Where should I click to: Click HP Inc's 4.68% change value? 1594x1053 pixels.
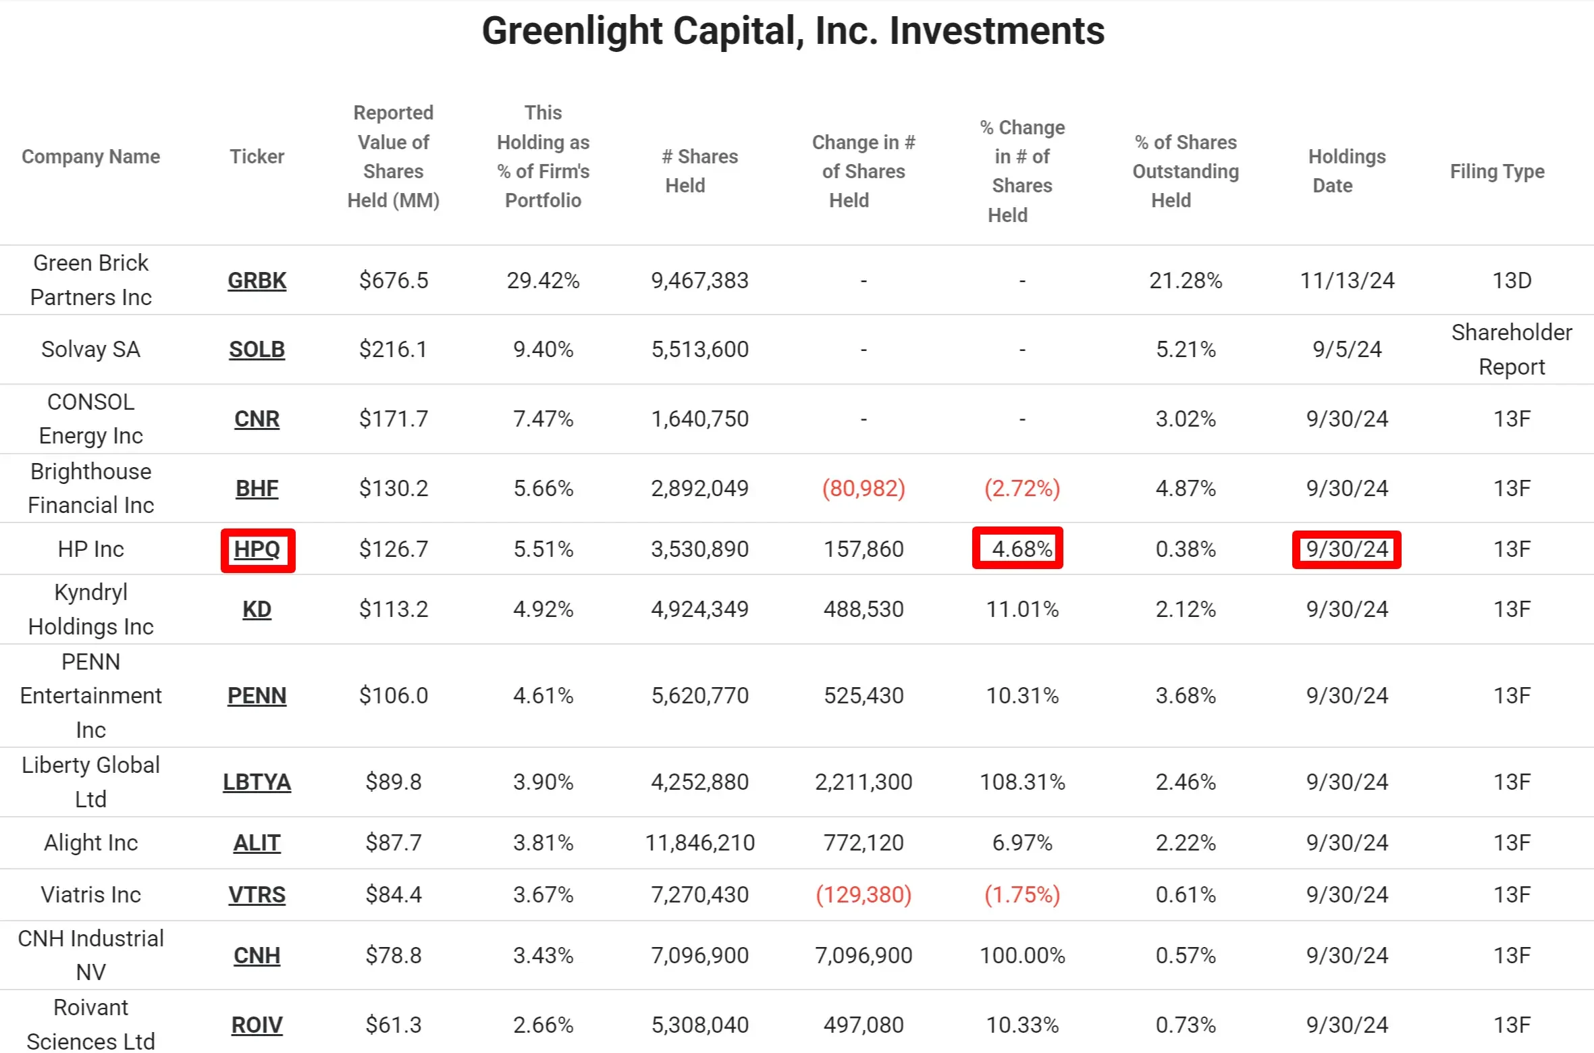click(x=1021, y=549)
